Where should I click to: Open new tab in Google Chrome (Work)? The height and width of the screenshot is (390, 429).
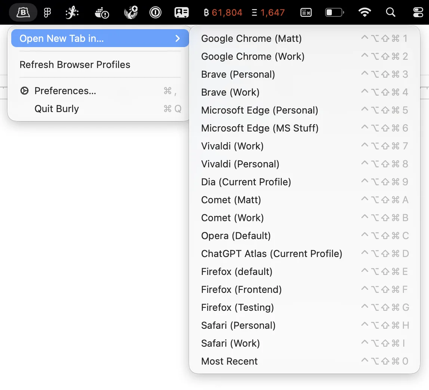coord(305,56)
